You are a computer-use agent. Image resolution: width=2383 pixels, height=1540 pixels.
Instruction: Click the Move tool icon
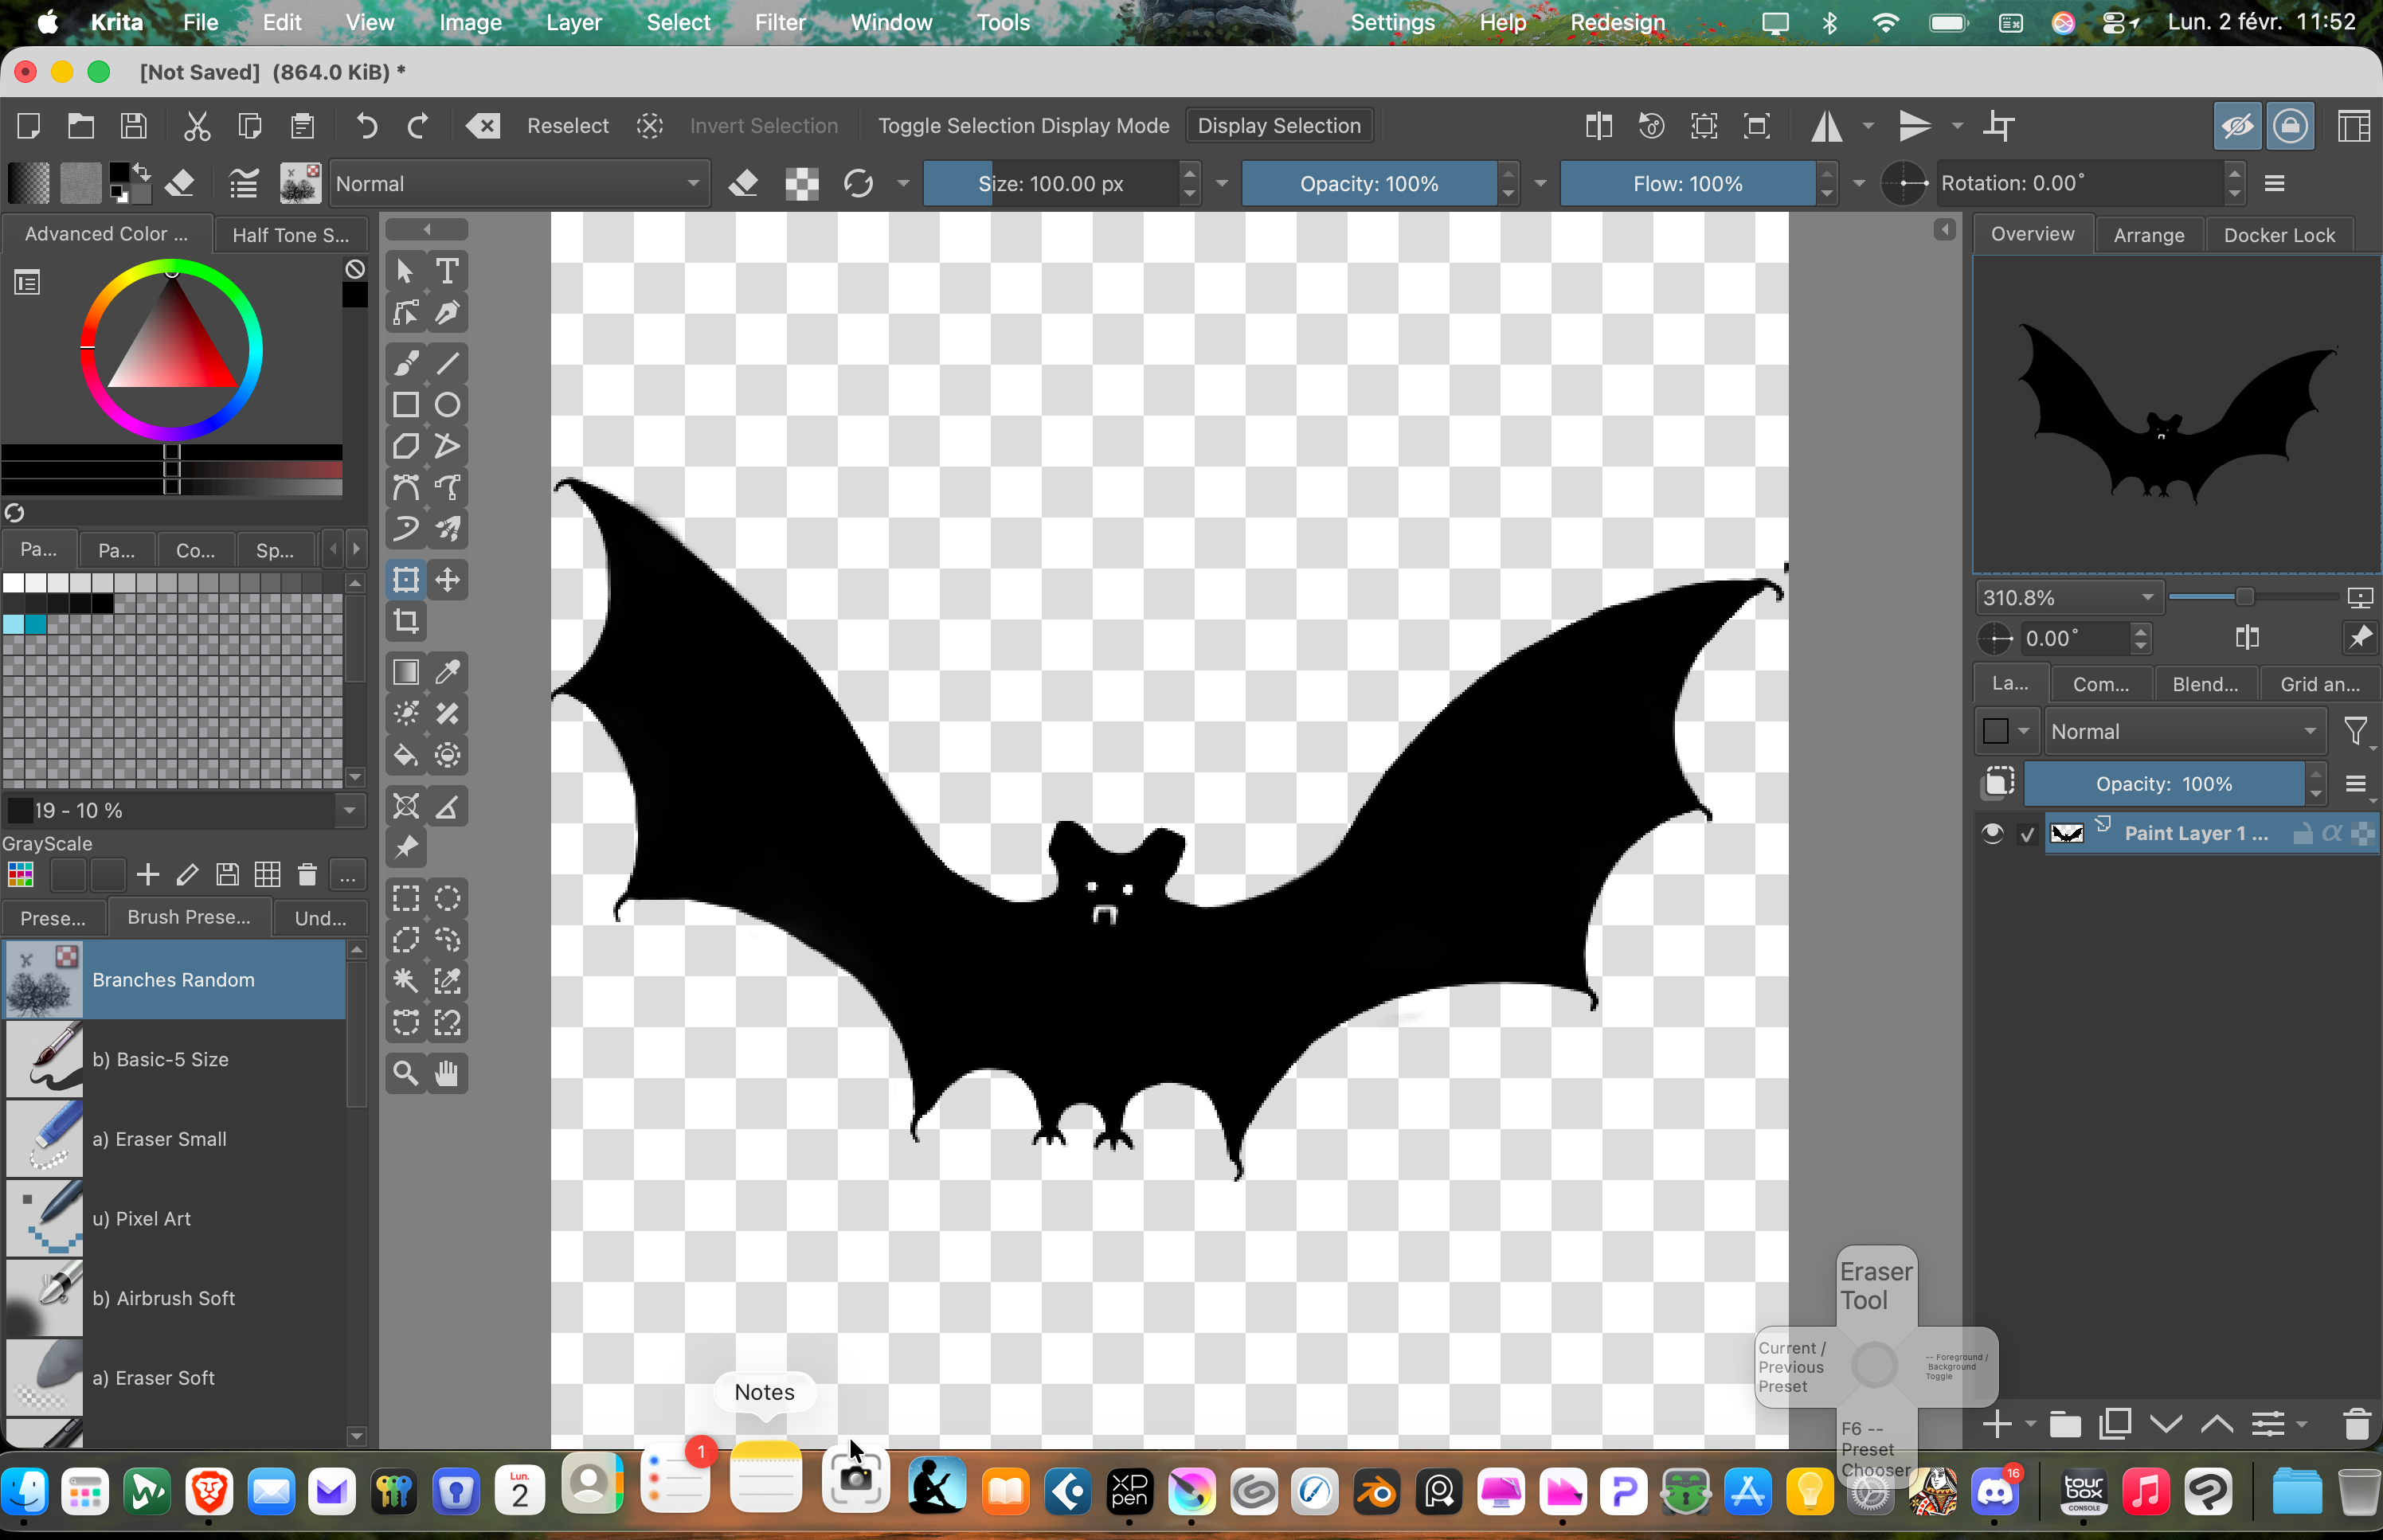pyautogui.click(x=447, y=580)
